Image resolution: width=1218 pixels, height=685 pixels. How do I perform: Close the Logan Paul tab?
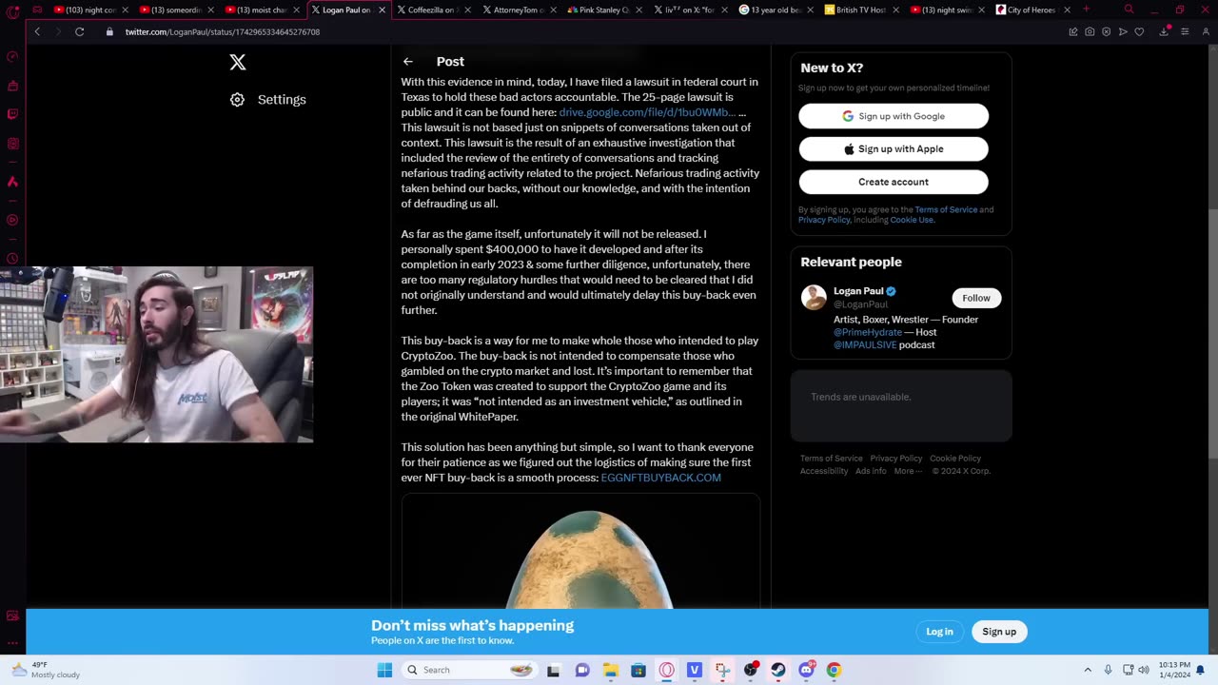[x=383, y=10]
